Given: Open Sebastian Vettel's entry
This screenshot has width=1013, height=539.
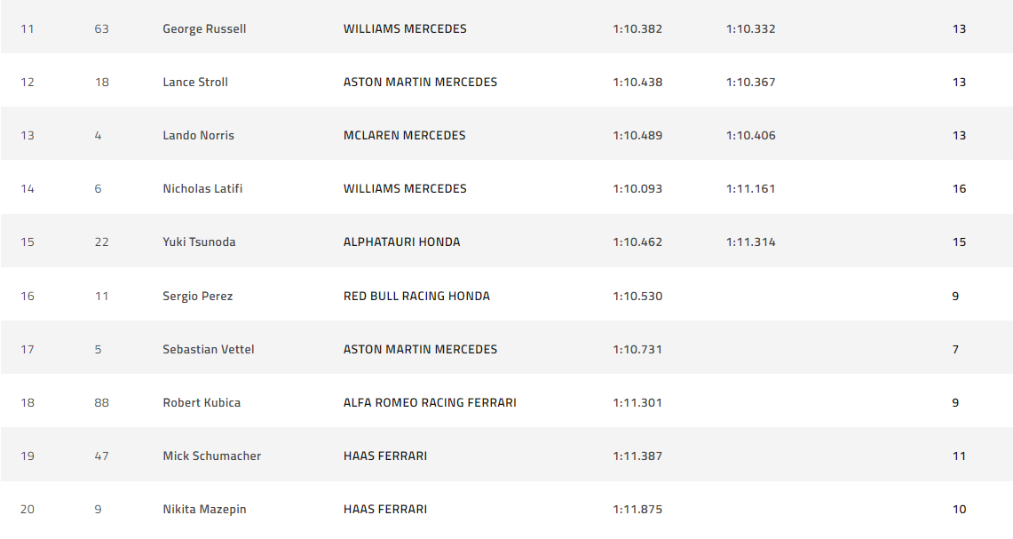Looking at the screenshot, I should click(208, 349).
